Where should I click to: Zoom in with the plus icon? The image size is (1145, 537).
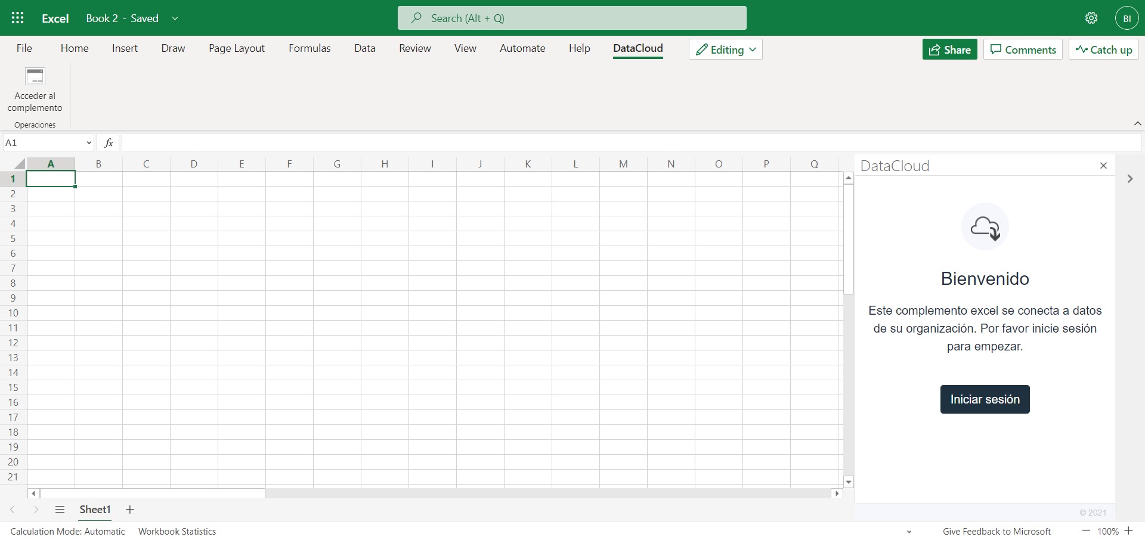coord(1129,531)
